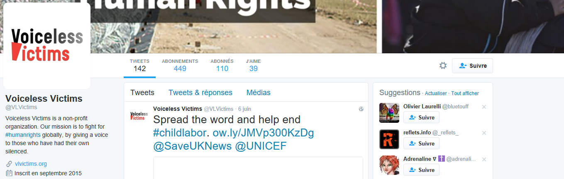
Task: Switch to the Tweets & réponses tab
Action: pos(200,93)
